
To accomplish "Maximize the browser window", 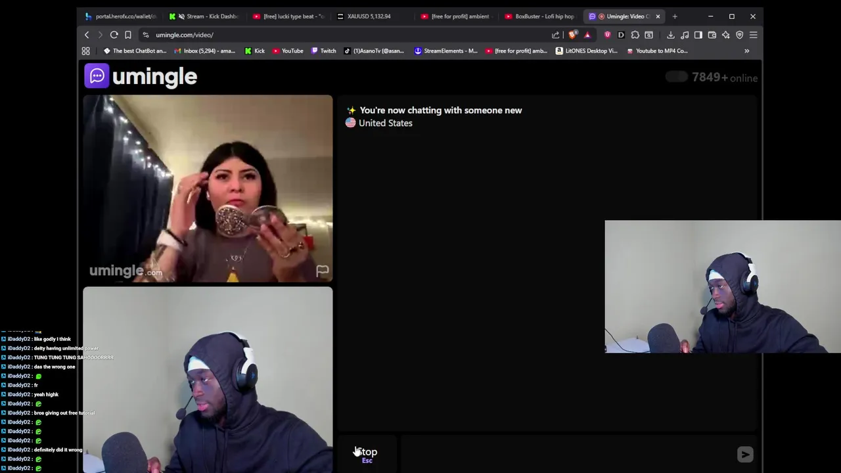I will [x=731, y=16].
